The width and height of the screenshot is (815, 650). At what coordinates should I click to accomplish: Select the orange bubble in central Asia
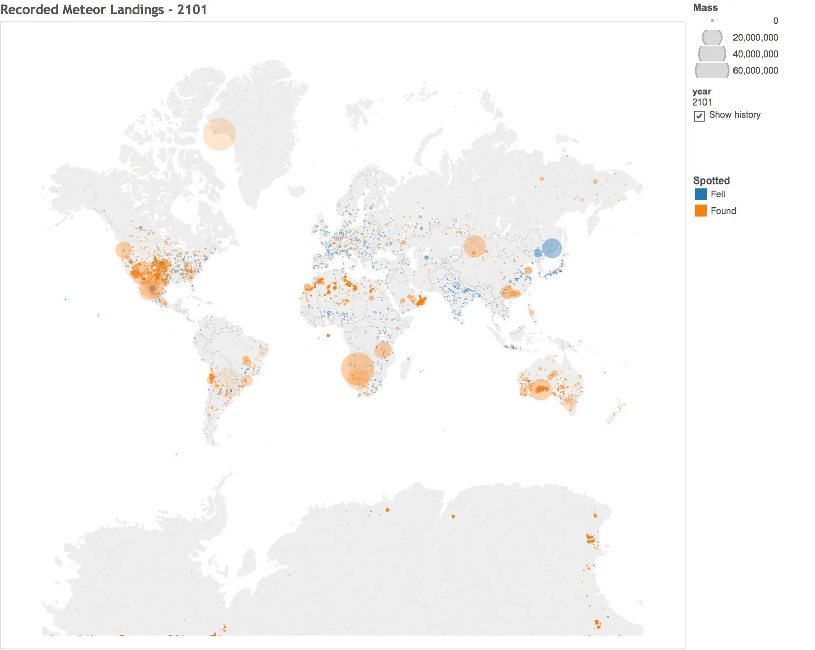(x=475, y=246)
